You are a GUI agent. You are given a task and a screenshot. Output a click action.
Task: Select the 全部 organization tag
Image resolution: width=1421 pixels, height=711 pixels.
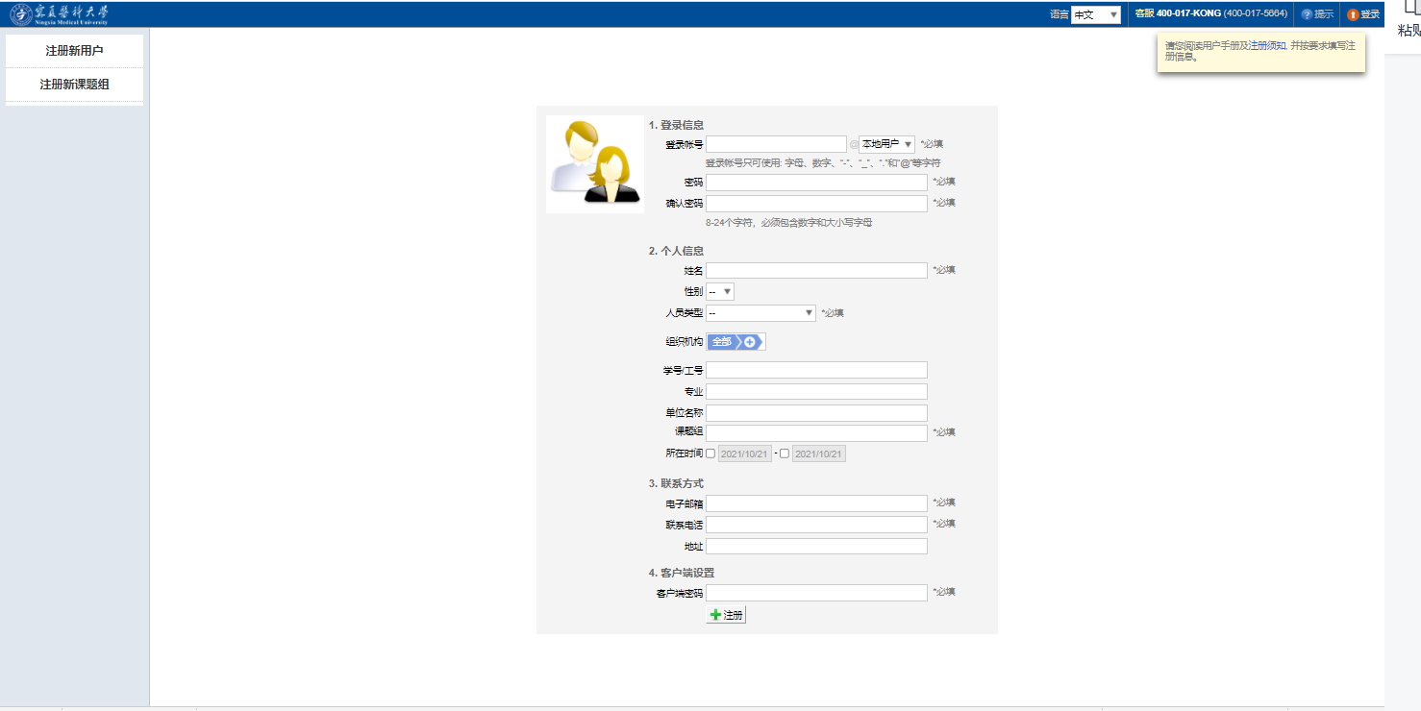coord(721,342)
